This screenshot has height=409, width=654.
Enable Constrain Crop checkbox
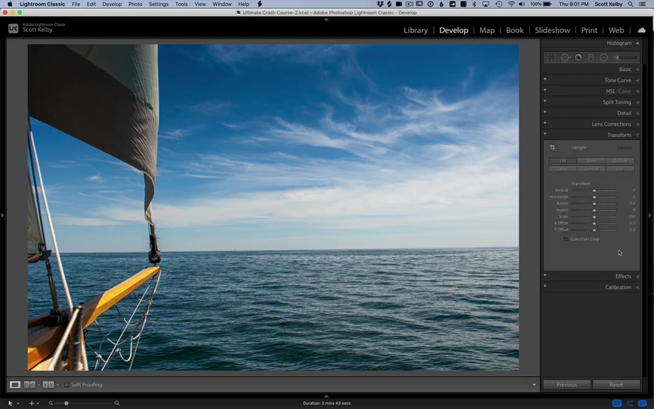[x=566, y=239]
